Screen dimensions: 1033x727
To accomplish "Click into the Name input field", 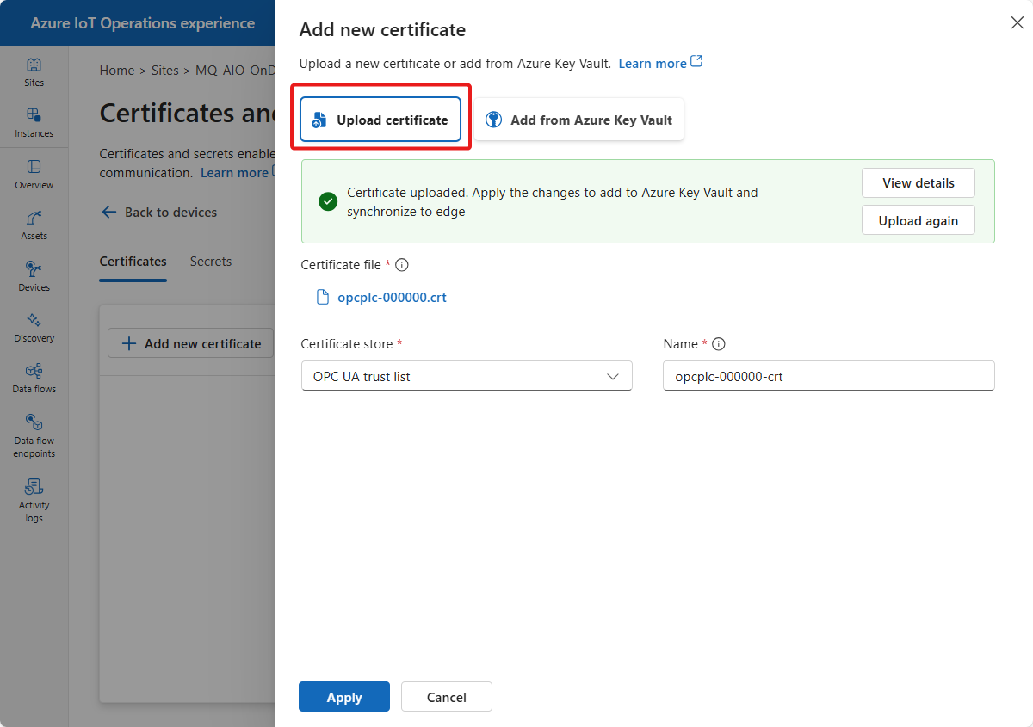I will [x=828, y=376].
